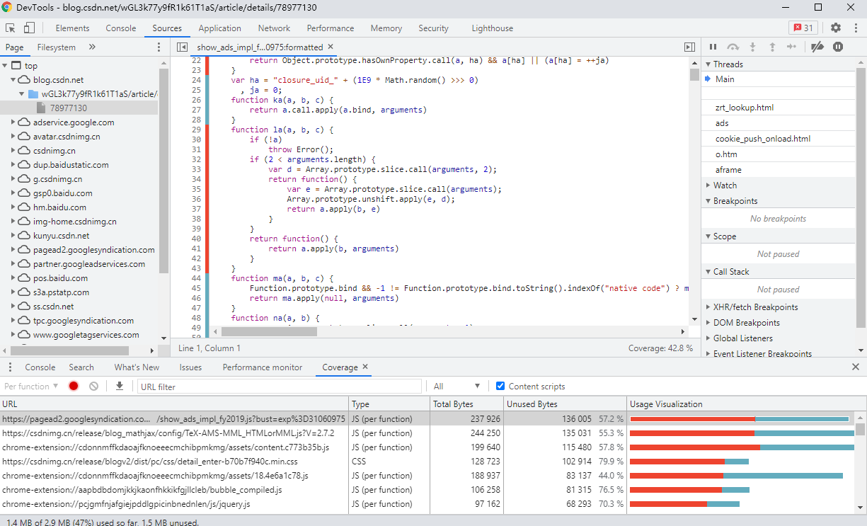The image size is (867, 526).
Task: Start recording coverage with red button
Action: [74, 386]
